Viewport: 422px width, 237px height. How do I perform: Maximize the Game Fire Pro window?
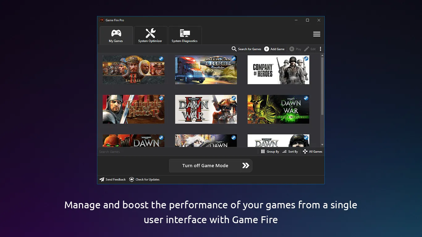(x=307, y=20)
